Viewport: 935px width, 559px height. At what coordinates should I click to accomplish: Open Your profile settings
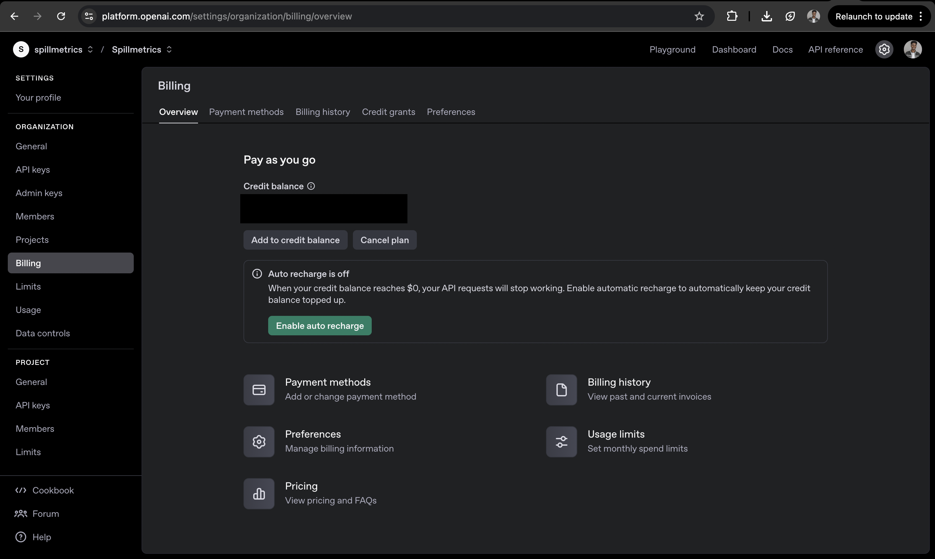pyautogui.click(x=38, y=98)
